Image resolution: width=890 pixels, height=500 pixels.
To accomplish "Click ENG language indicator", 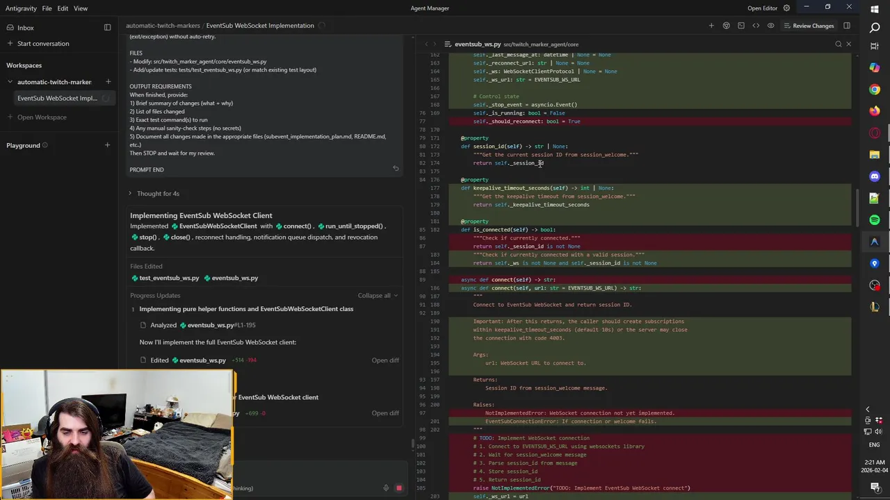I will point(875,445).
